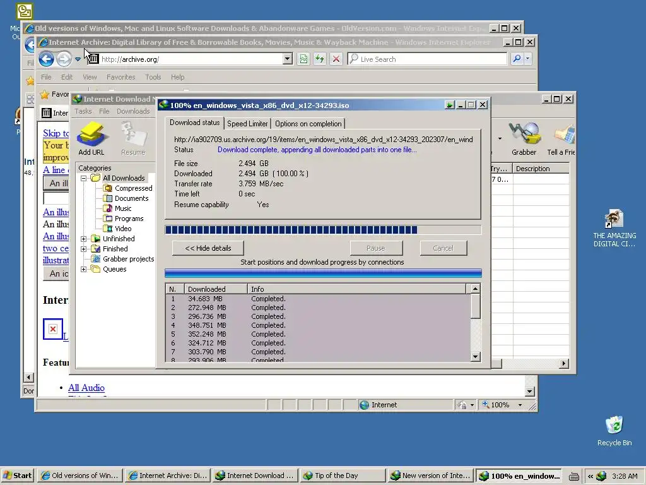
Task: Open the IE Favorites menu
Action: coord(120,77)
